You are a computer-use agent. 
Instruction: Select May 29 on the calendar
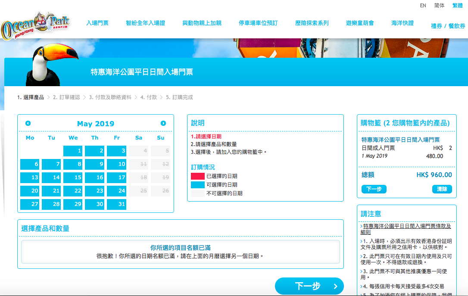click(x=73, y=204)
